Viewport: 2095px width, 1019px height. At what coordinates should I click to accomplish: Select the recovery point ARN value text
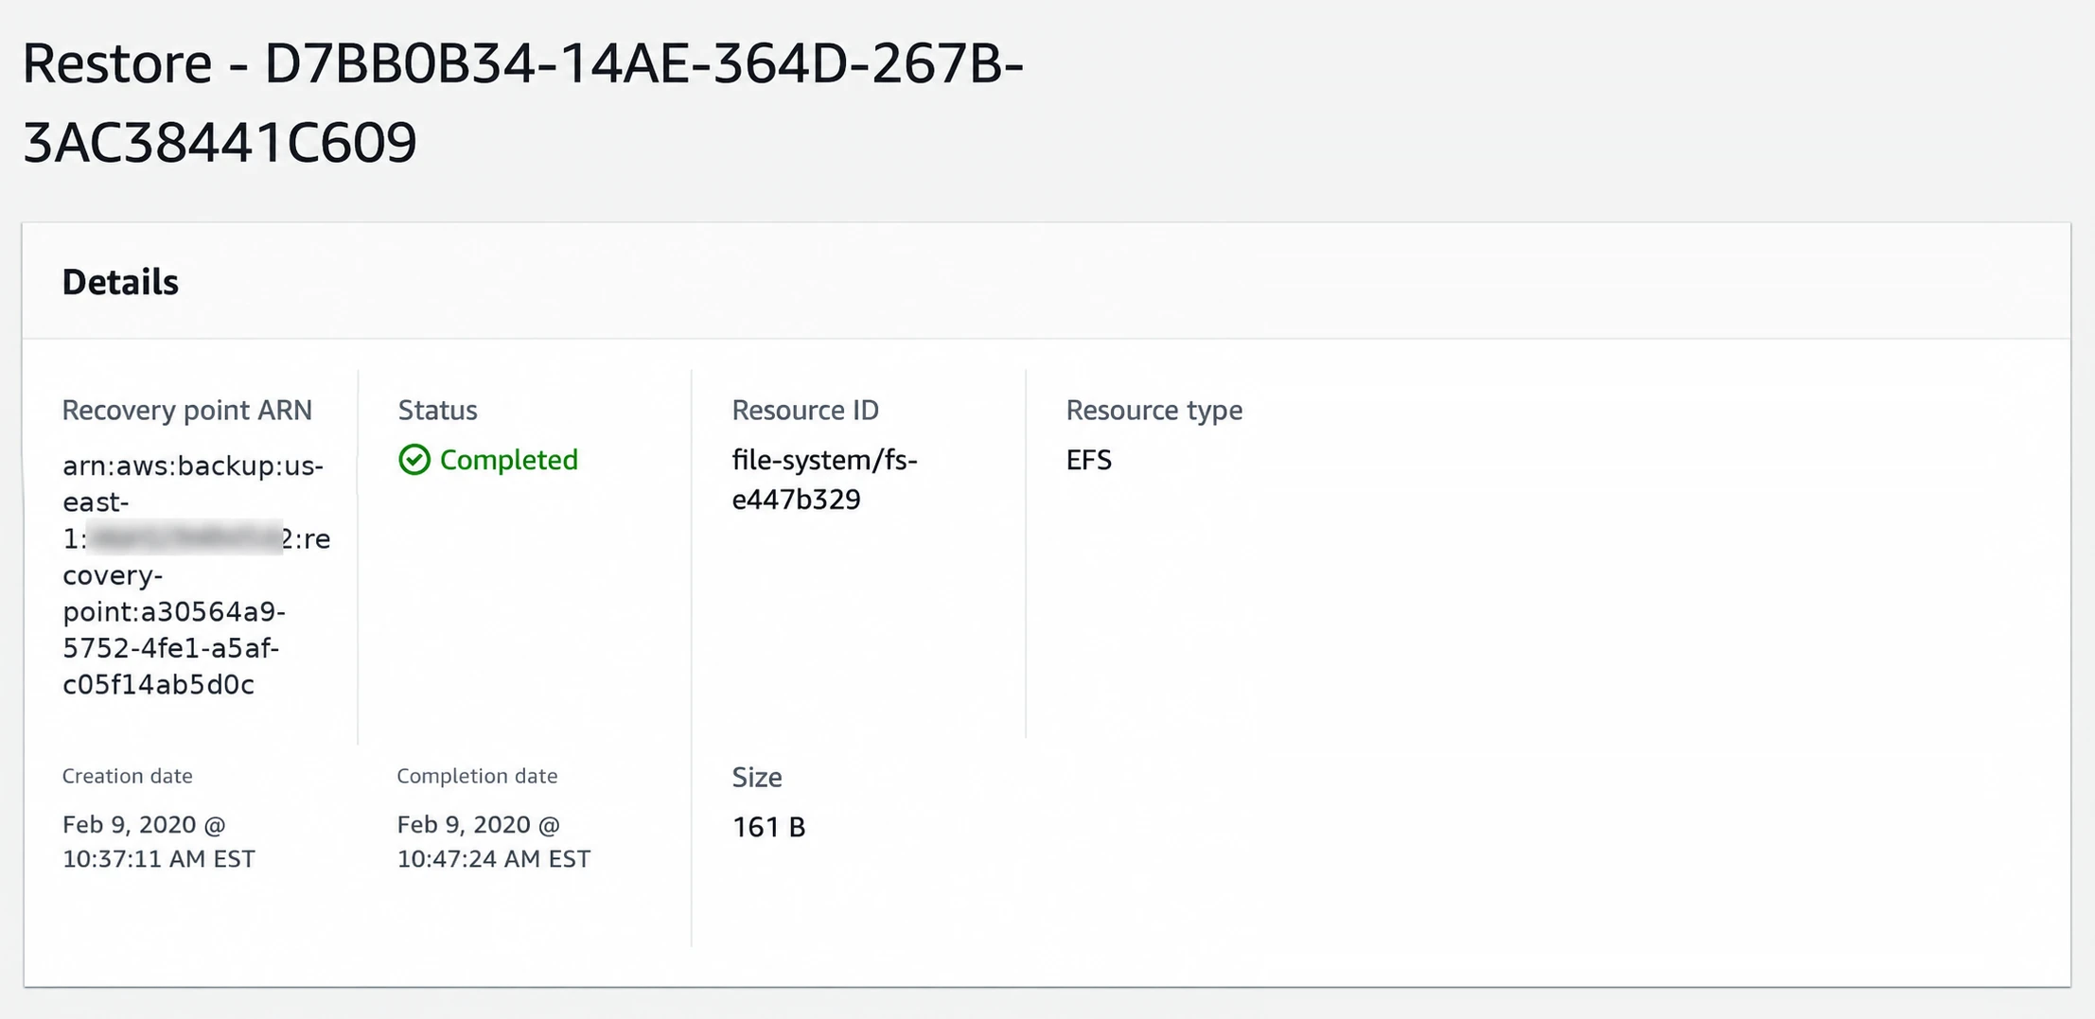pos(197,575)
